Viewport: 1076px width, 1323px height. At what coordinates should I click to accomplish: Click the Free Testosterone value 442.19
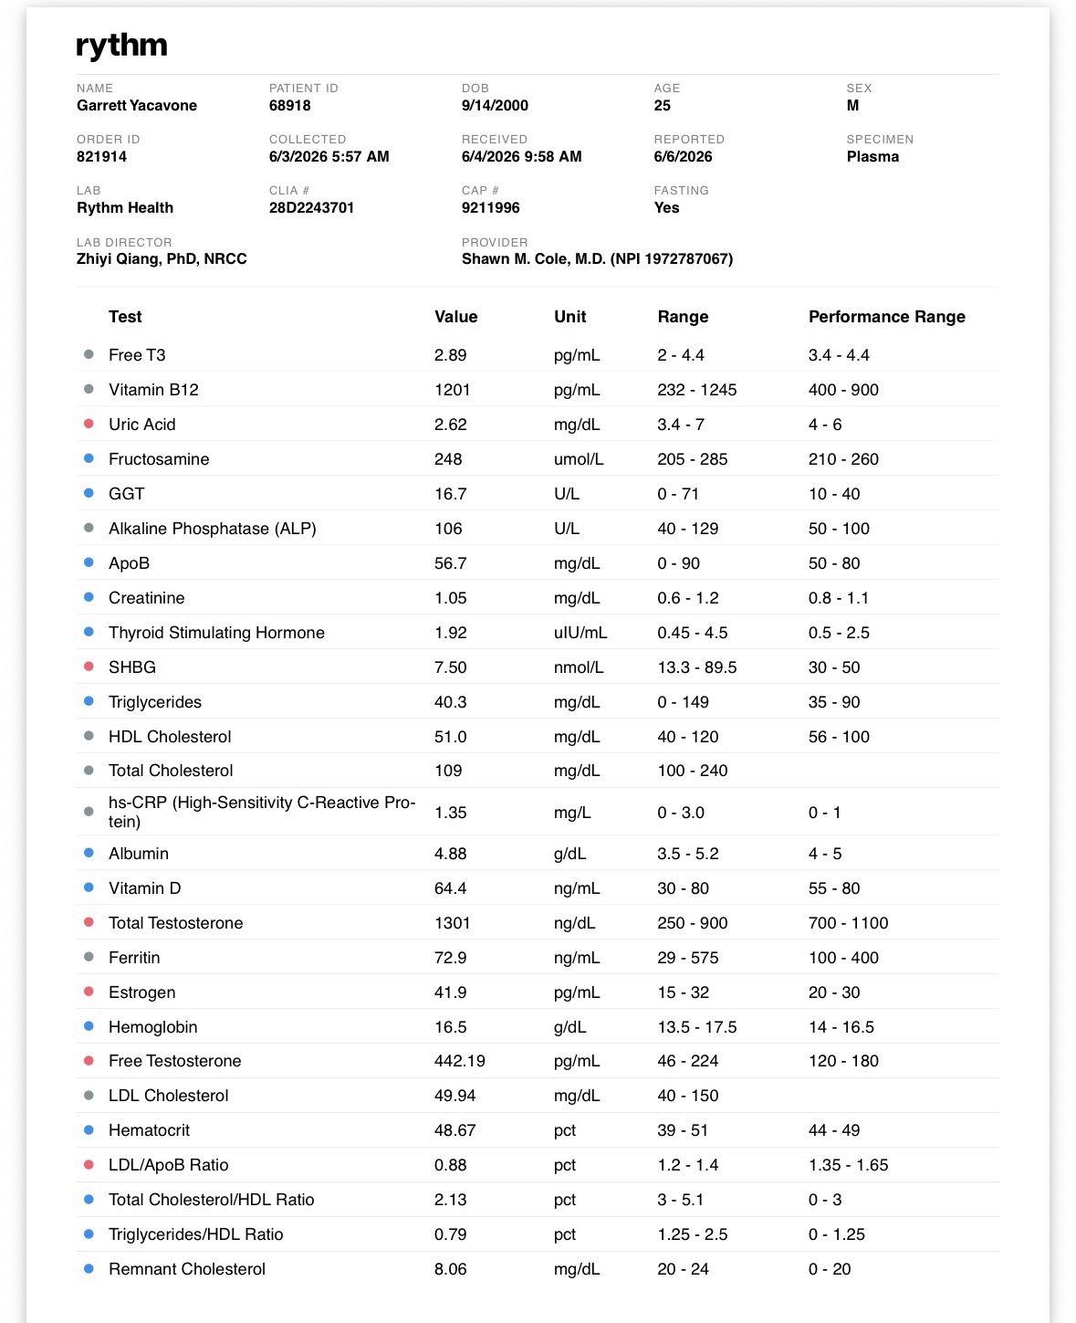[x=460, y=1061]
